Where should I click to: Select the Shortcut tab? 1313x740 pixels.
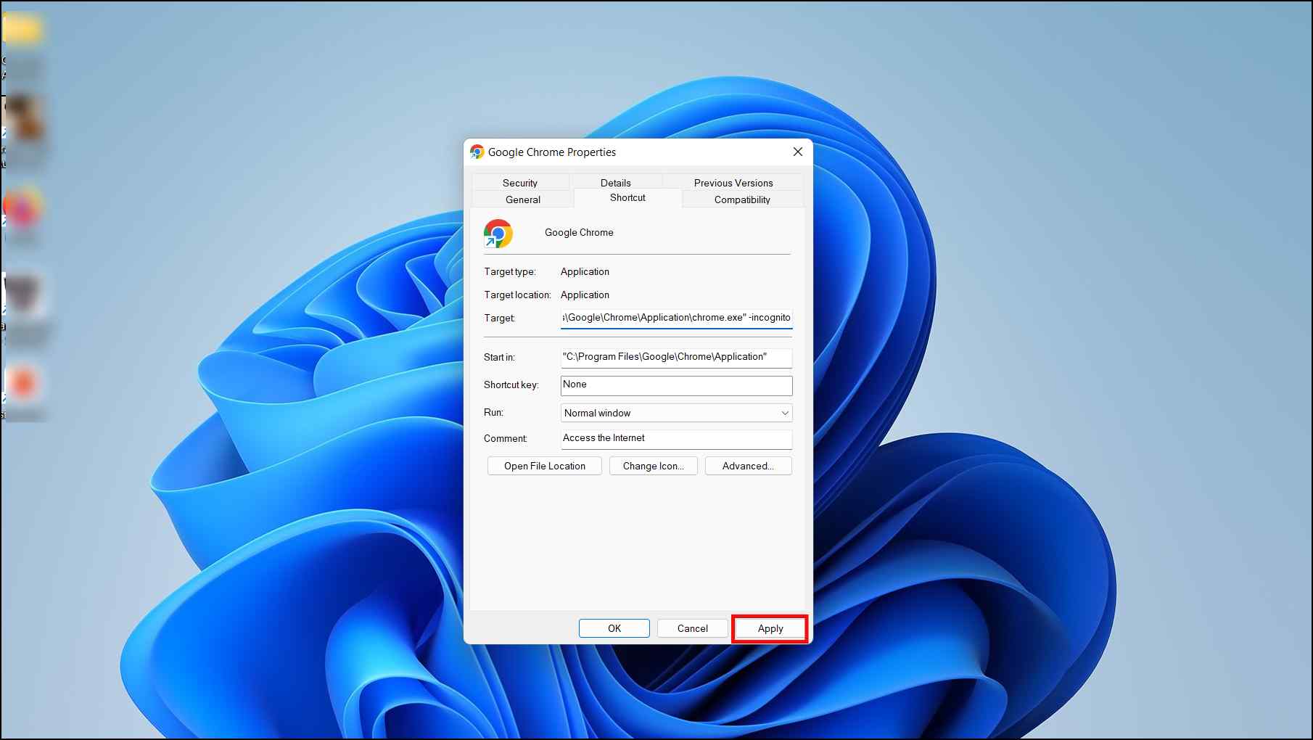(627, 197)
